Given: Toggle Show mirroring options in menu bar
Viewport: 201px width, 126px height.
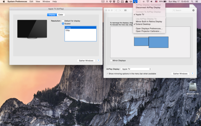Looking at the screenshot, I should pyautogui.click(x=107, y=74).
